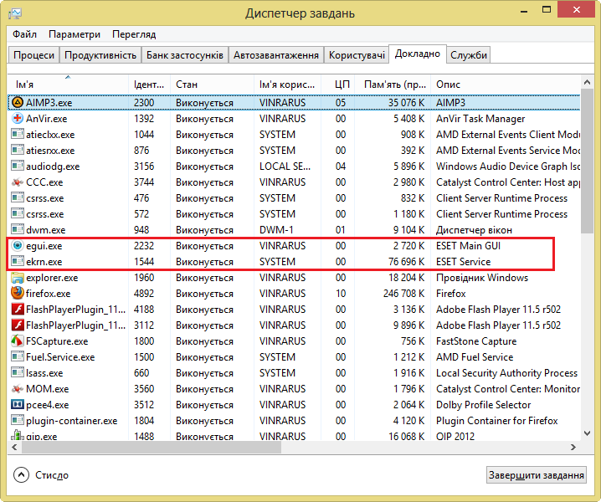
Task: Click Flash icon of process ID 4188
Action: click(x=18, y=309)
